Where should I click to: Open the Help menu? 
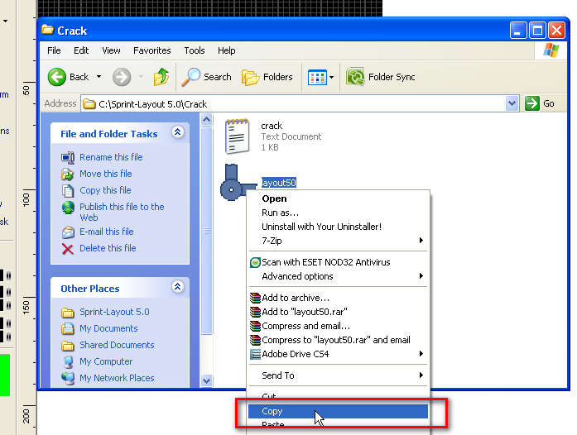point(226,50)
